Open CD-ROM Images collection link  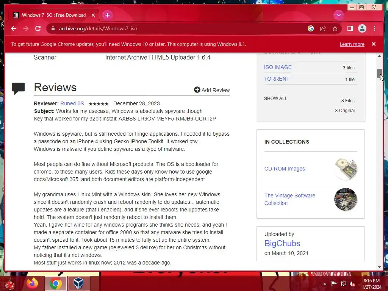[x=285, y=169]
